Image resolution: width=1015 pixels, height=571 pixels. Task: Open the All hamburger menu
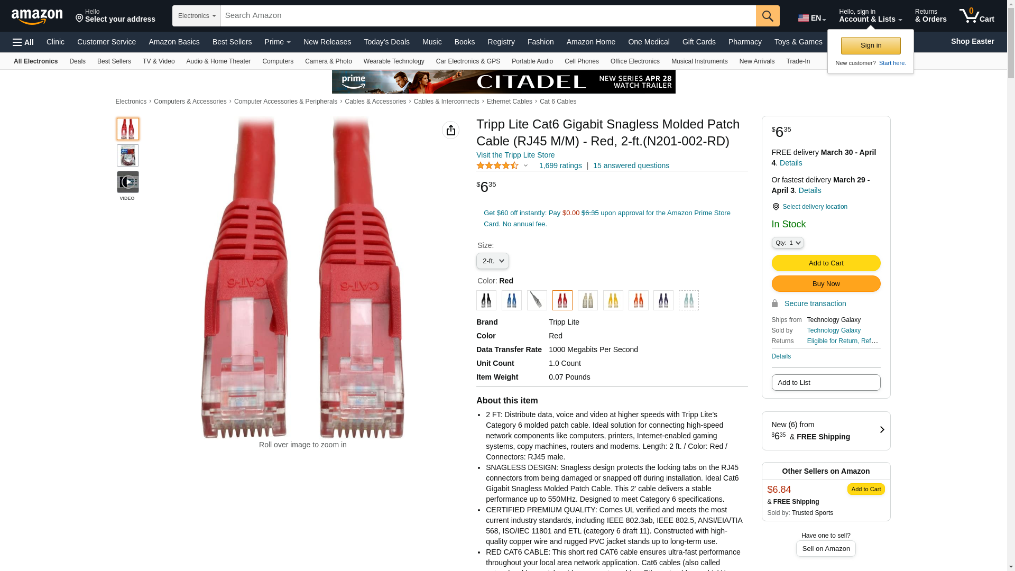(x=23, y=42)
